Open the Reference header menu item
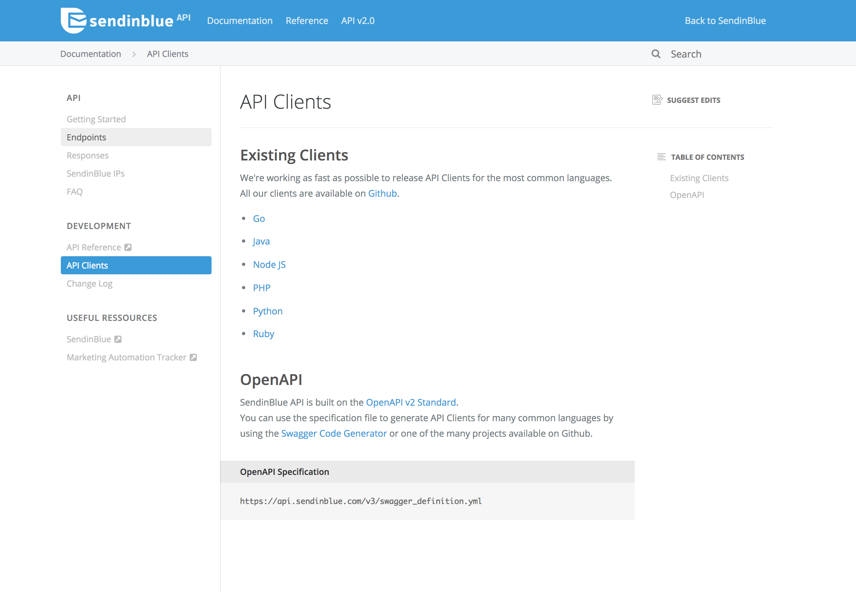856x592 pixels. click(x=307, y=21)
